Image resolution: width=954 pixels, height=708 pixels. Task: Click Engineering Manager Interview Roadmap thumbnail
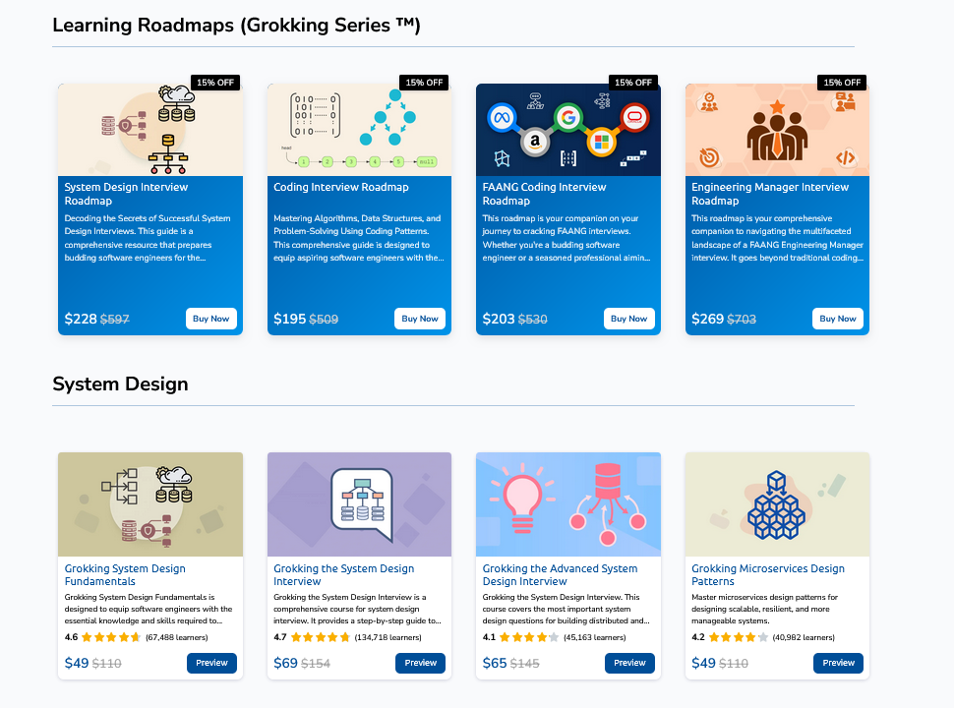click(777, 130)
